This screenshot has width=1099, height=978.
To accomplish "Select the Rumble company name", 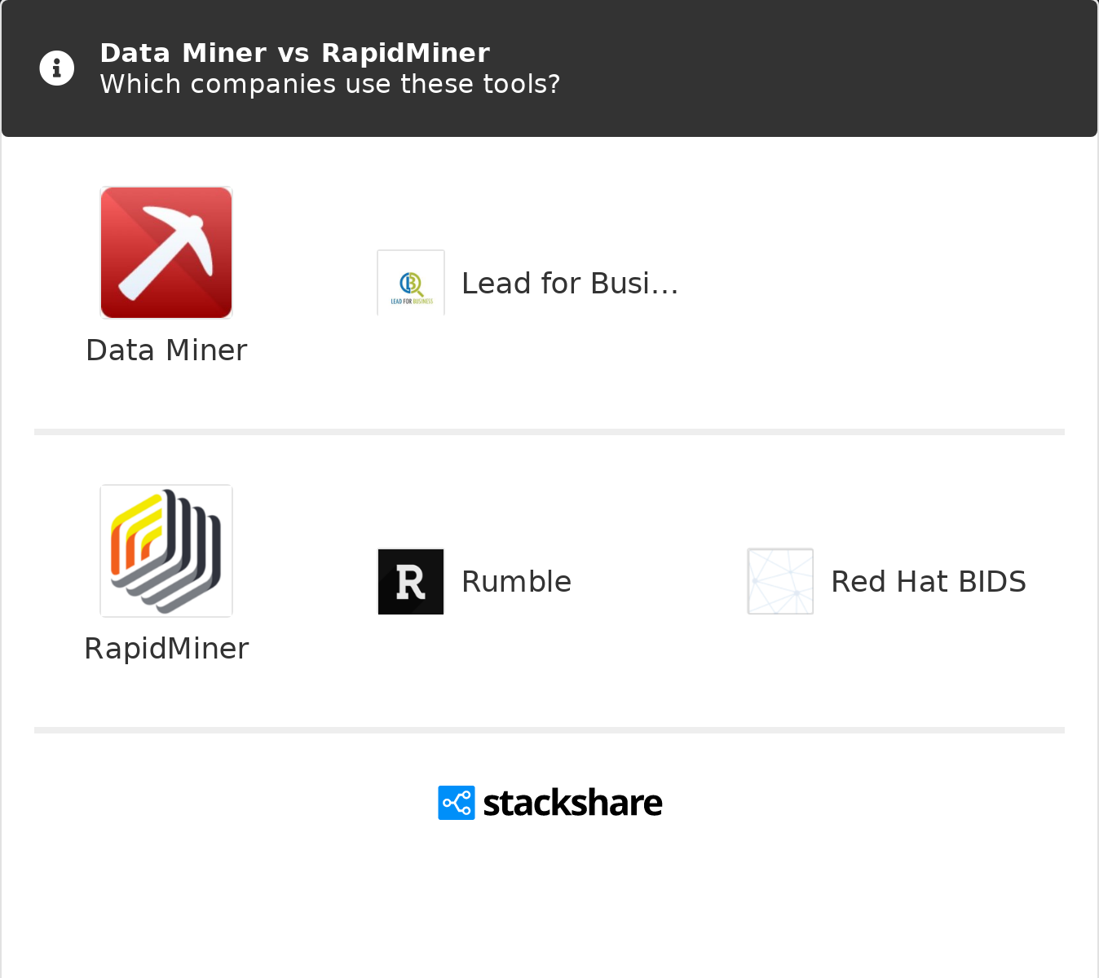I will (x=516, y=582).
